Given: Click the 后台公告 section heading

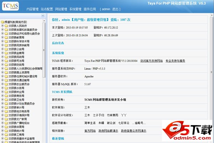Looking at the screenshot, I should tap(58, 43).
